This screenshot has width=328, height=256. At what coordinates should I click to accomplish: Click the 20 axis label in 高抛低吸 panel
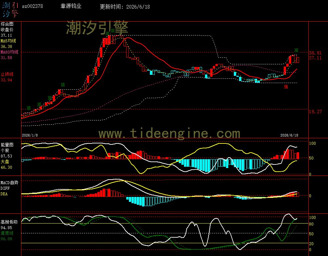tap(311, 244)
